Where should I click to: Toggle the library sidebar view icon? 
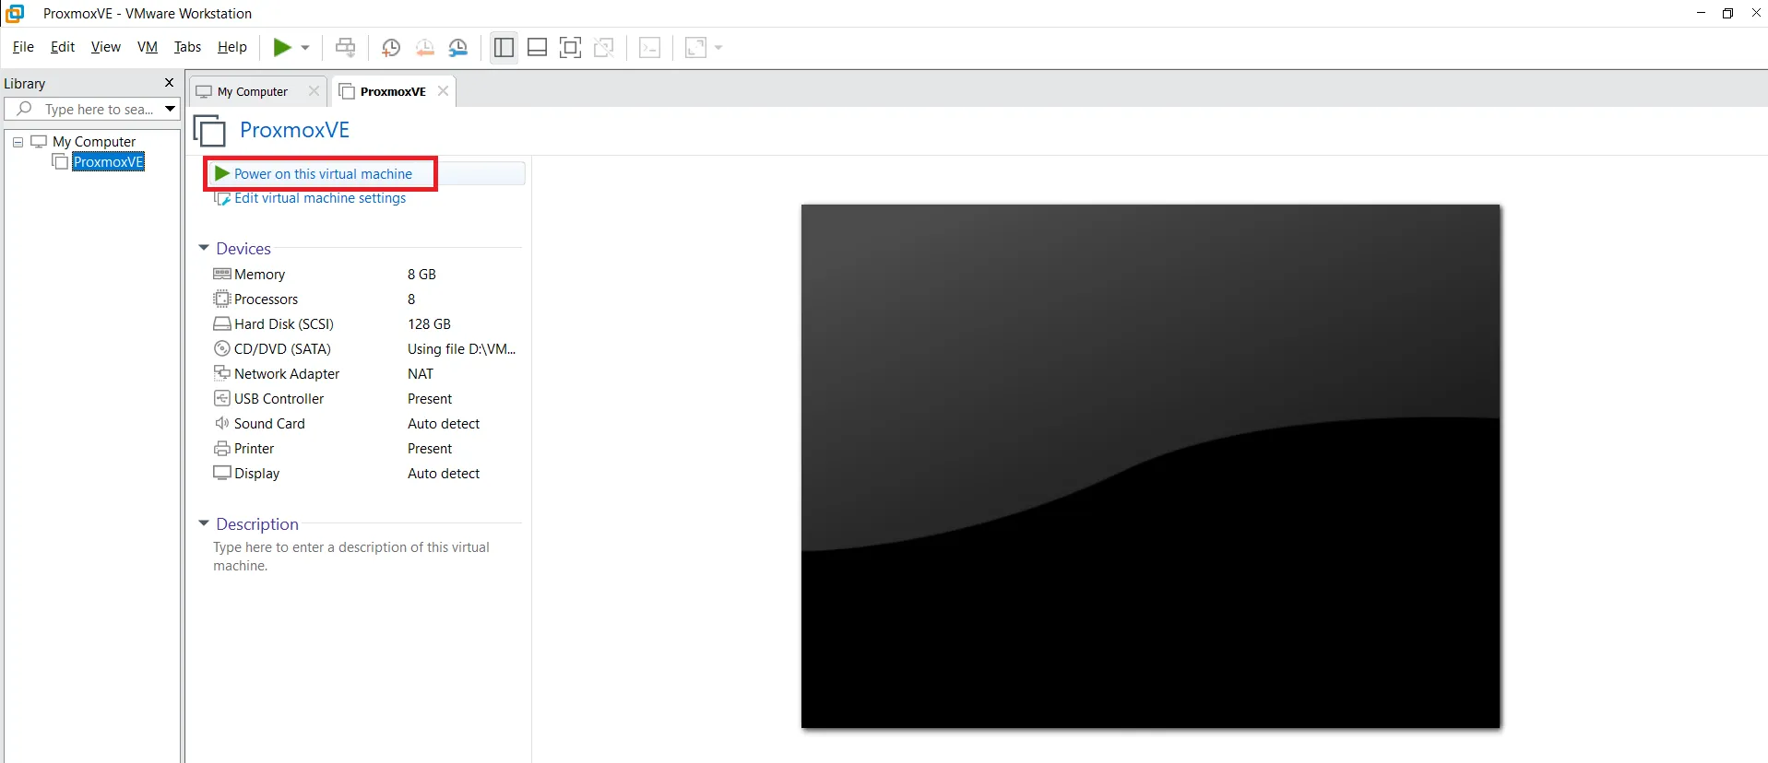pos(504,47)
